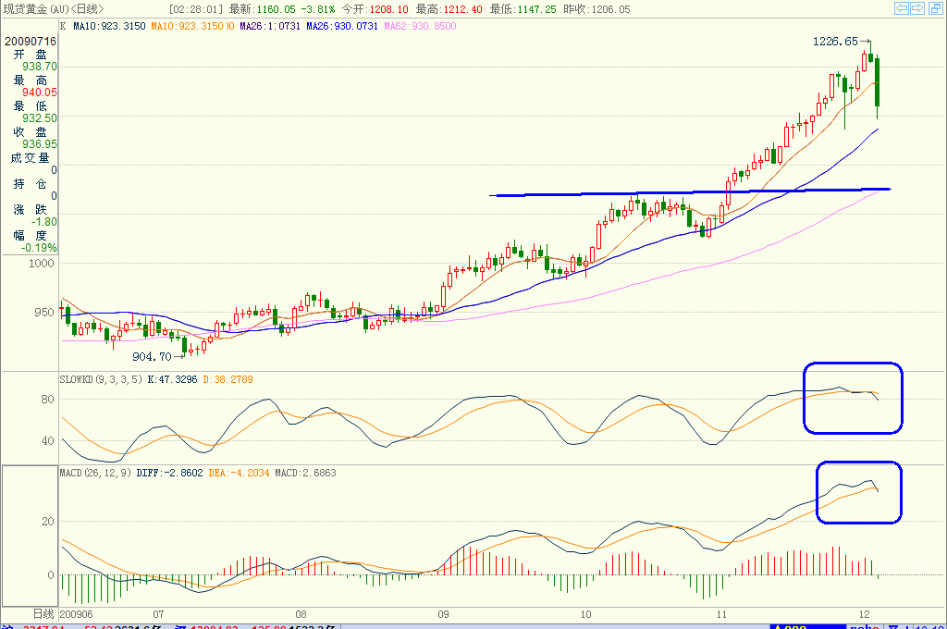Click the 950 price axis label
This screenshot has height=629, width=947.
(x=44, y=313)
